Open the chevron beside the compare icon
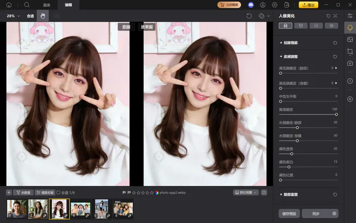The width and height of the screenshot is (356, 223). [x=268, y=16]
